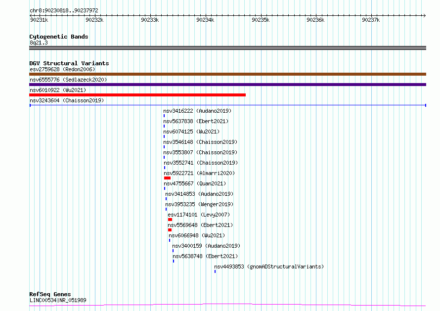Select the brown esv2759628 variant bar
This screenshot has width=440, height=311.
pyautogui.click(x=227, y=74)
